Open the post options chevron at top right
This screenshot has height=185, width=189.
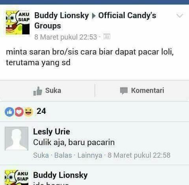click(x=180, y=15)
